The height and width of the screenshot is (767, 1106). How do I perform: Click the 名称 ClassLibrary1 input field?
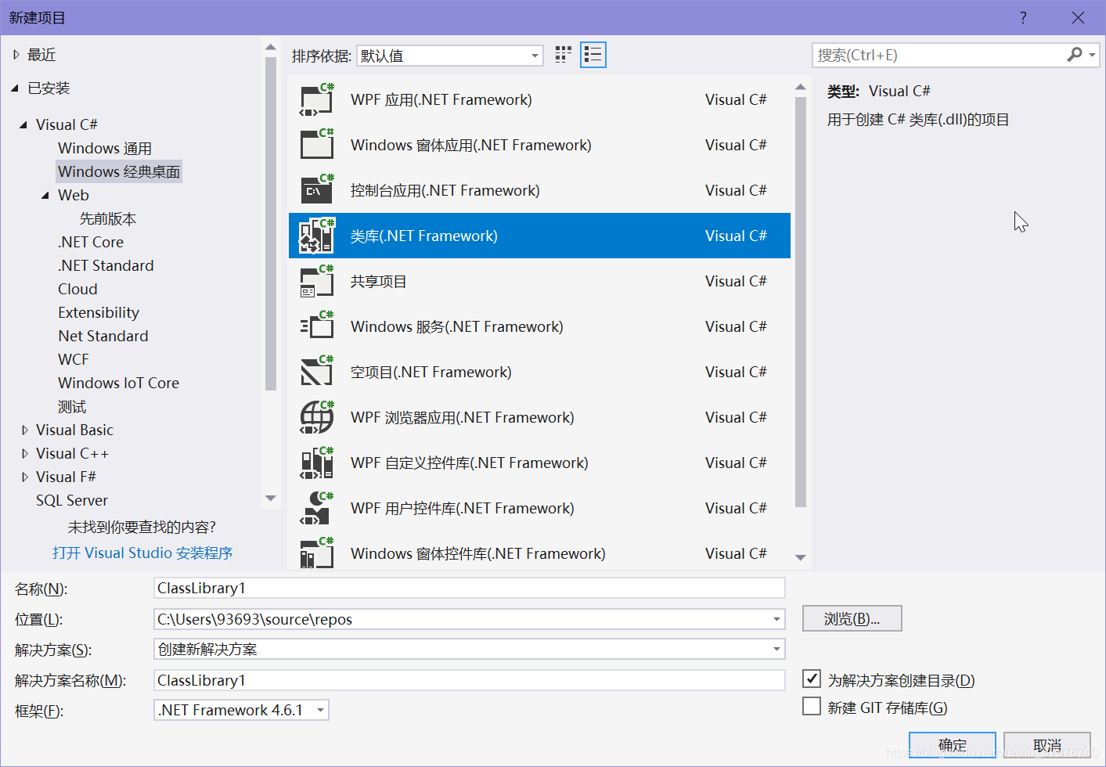coord(470,588)
